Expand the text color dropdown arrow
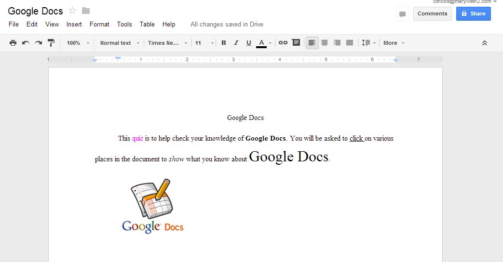The image size is (503, 262). pos(271,43)
